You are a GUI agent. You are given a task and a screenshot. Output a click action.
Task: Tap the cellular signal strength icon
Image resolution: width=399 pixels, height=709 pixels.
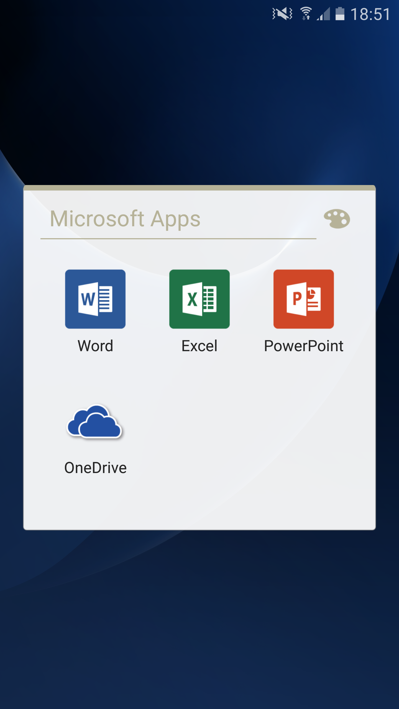coord(323,14)
